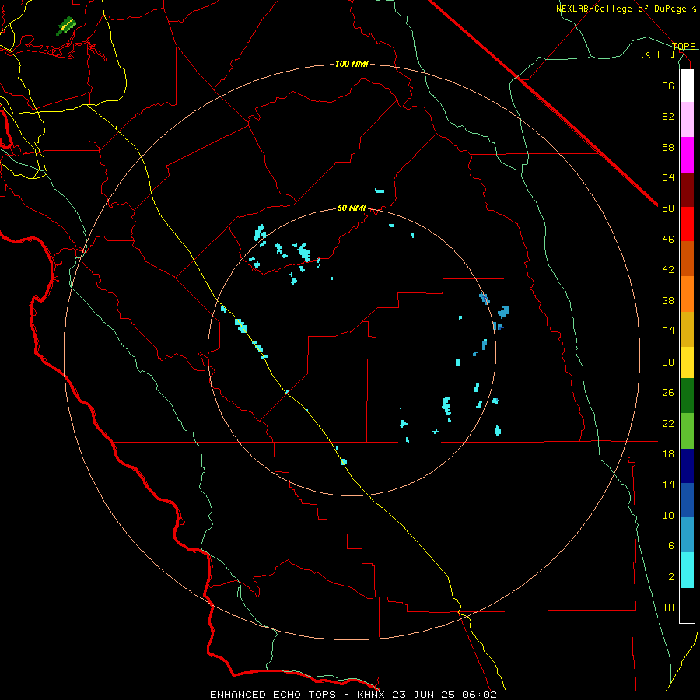
Task: Select the light green legend swatch
Action: coord(687,431)
